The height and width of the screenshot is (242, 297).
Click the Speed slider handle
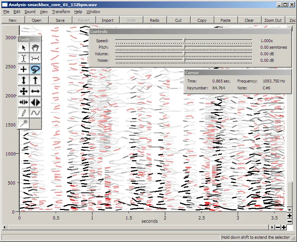[184, 41]
